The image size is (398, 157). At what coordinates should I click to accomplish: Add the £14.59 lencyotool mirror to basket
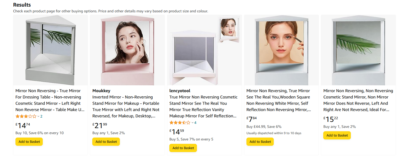[x=183, y=148]
